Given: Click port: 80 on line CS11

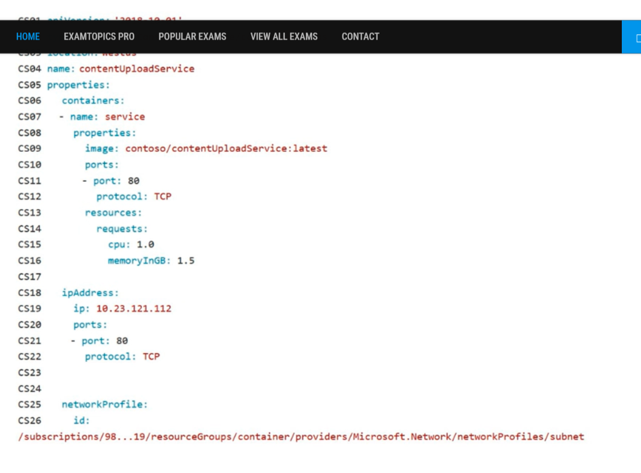Looking at the screenshot, I should [116, 181].
